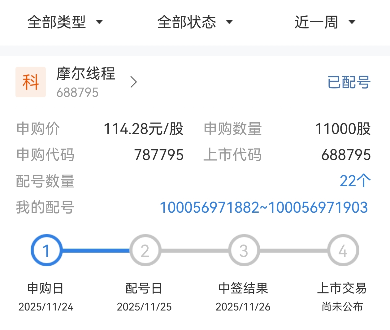Open the 全部类型 filter dropdown
This screenshot has height=330, width=390.
click(65, 22)
